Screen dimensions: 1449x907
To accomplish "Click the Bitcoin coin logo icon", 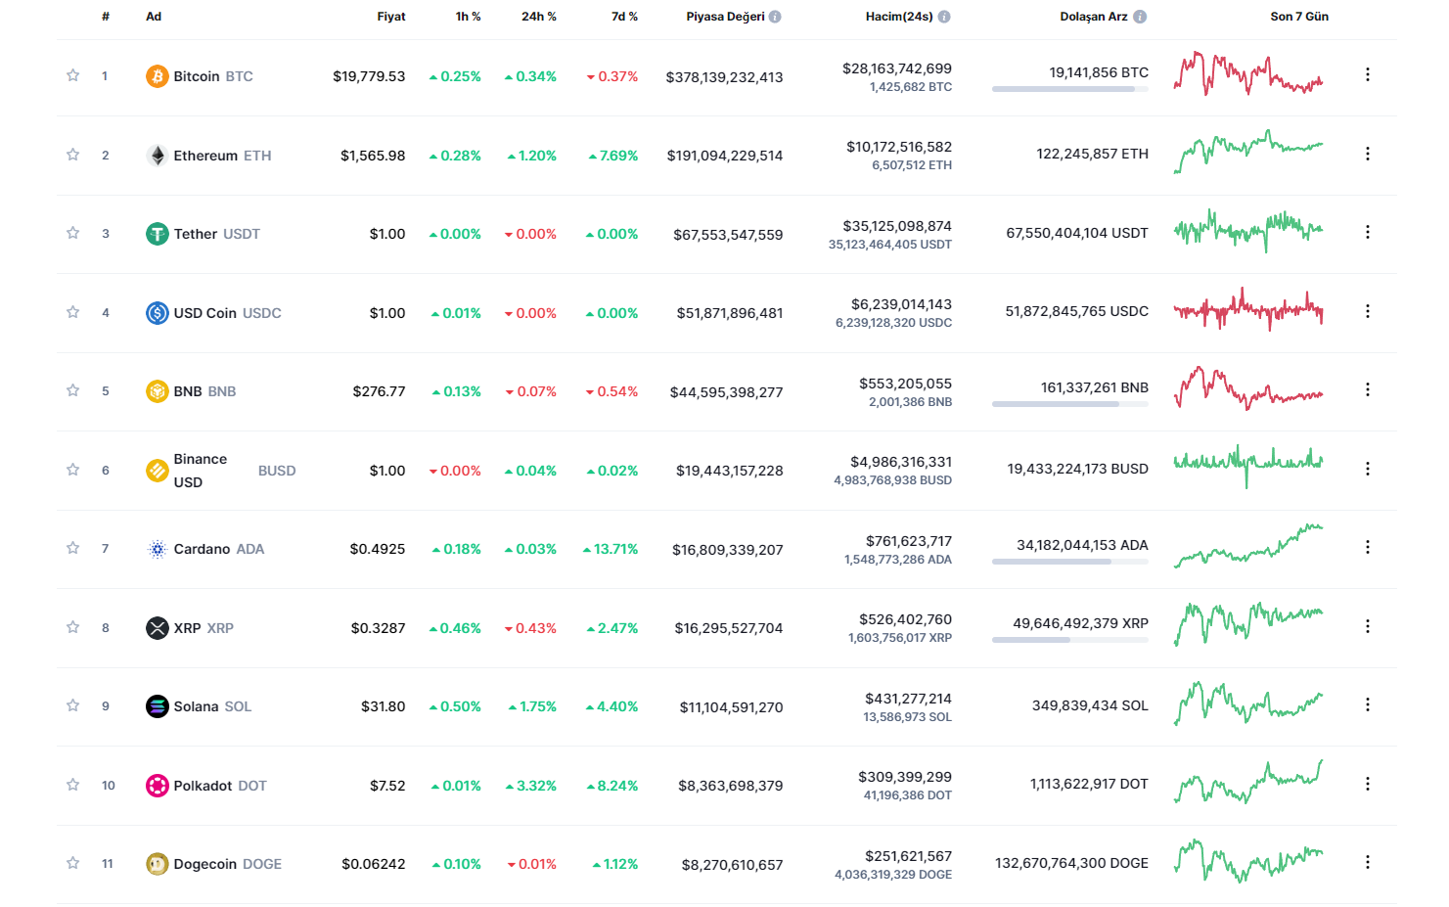I will pos(157,76).
